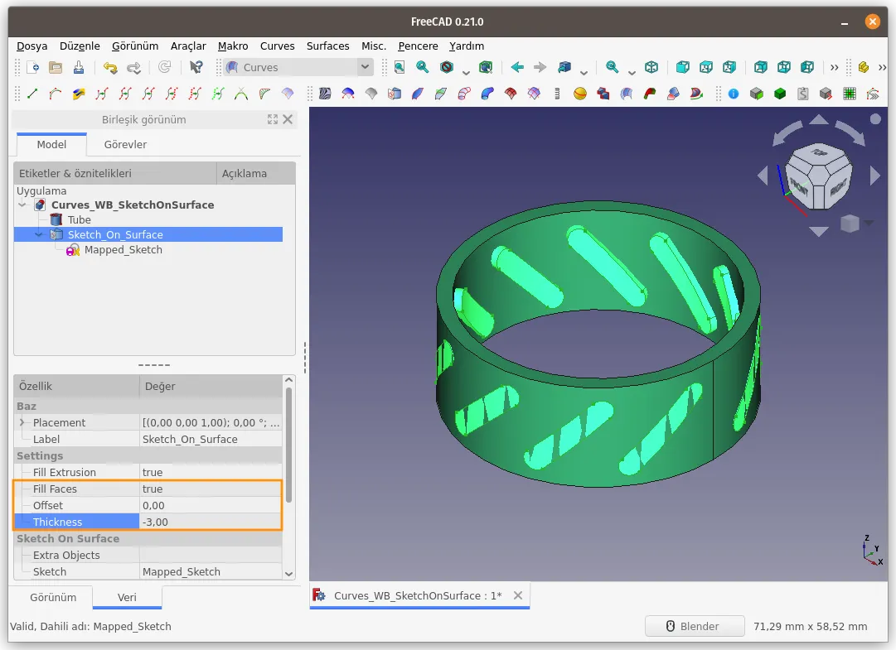This screenshot has height=650, width=896.
Task: Click the Refresh recompute icon
Action: pyautogui.click(x=165, y=67)
